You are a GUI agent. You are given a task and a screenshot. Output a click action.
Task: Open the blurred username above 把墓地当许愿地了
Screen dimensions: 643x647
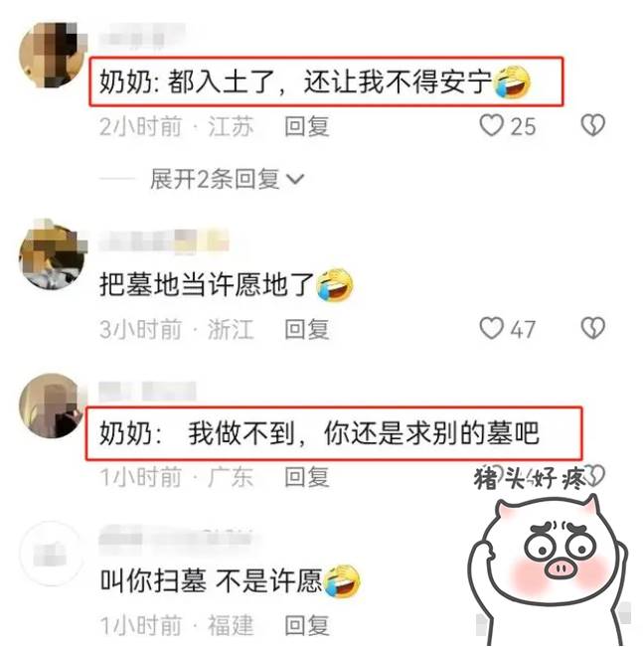(x=163, y=241)
